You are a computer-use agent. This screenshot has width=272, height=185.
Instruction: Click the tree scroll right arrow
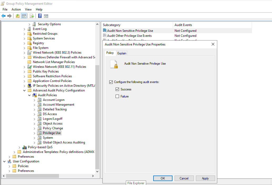[x=93, y=176]
